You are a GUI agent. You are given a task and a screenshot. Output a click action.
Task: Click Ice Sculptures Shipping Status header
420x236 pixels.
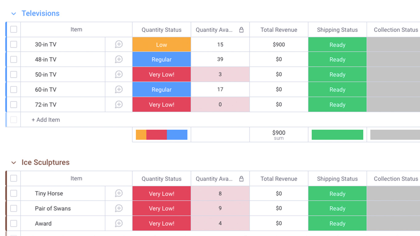(x=337, y=179)
